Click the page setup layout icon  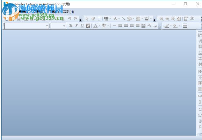pyautogui.click(x=186, y=19)
